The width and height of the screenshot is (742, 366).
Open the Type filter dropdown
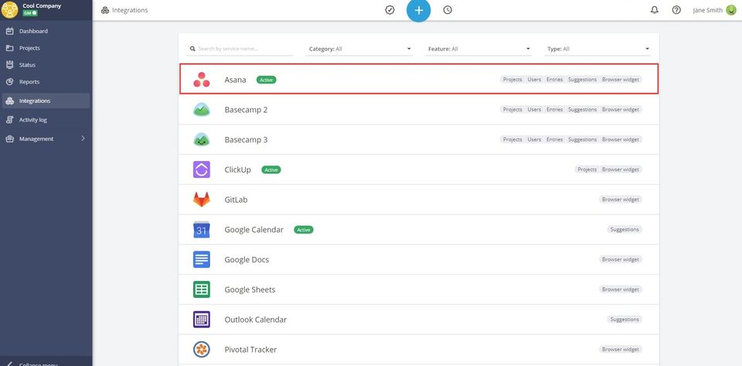tap(597, 49)
